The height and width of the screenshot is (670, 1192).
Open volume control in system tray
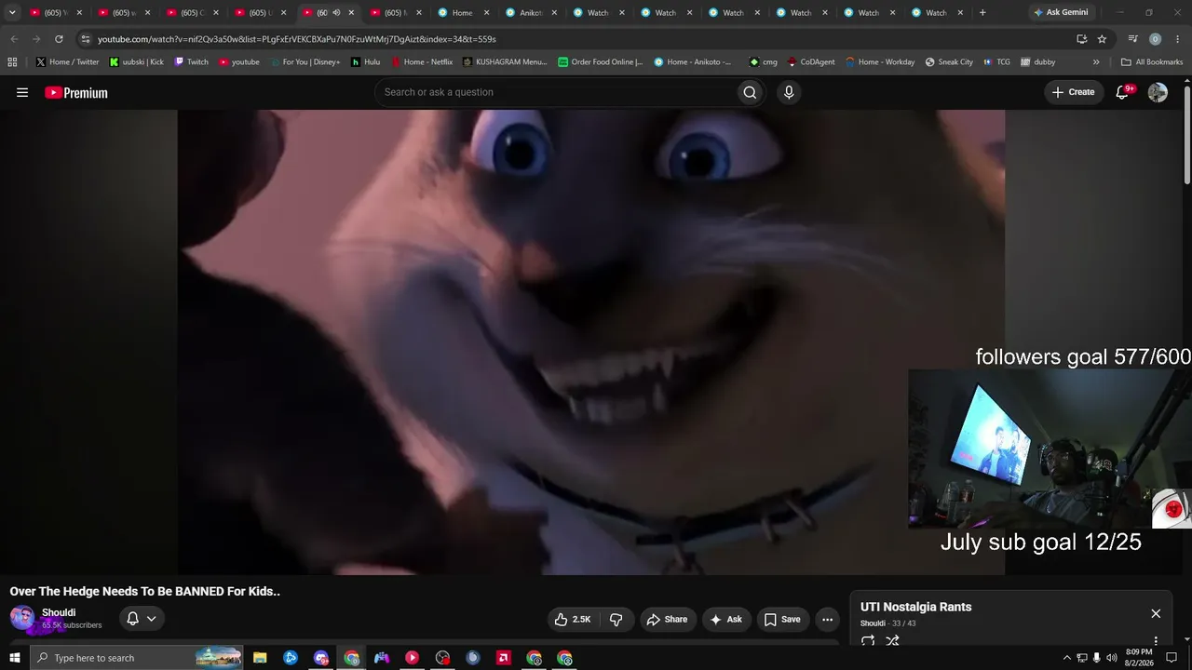[x=1111, y=658]
